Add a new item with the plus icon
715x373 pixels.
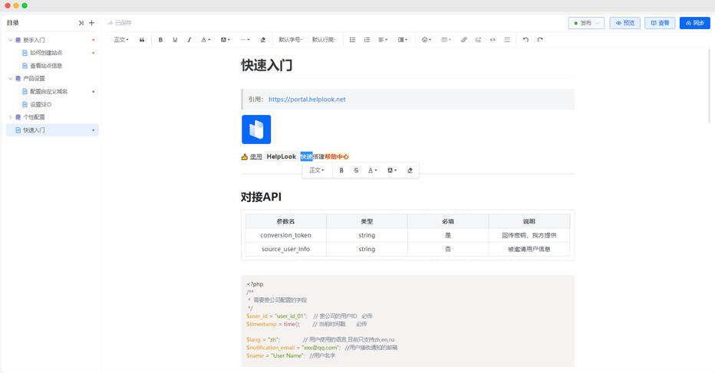tap(91, 23)
